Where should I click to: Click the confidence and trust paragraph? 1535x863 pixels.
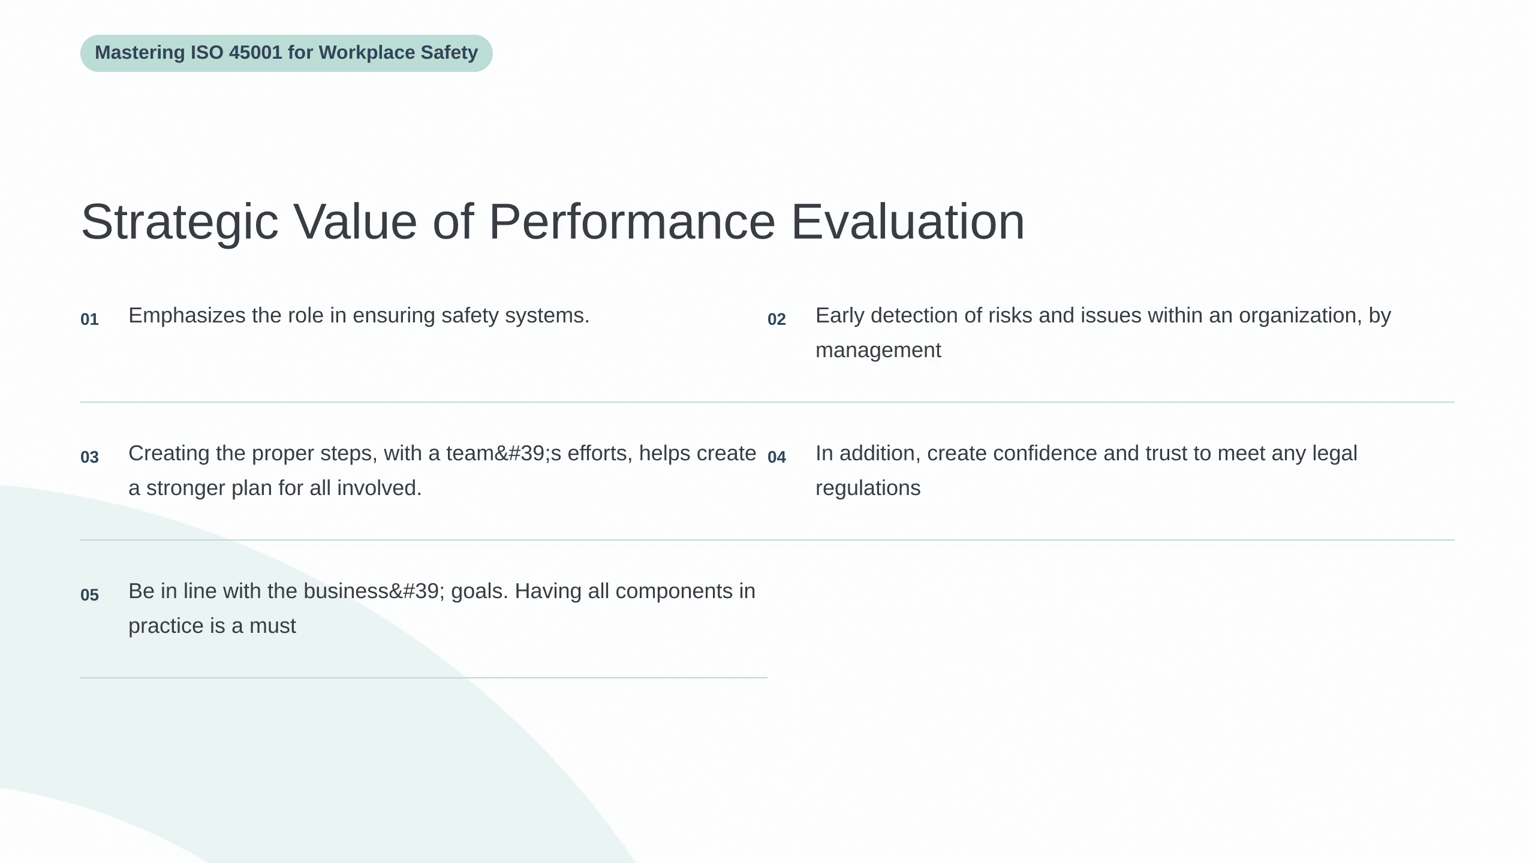pos(1086,470)
